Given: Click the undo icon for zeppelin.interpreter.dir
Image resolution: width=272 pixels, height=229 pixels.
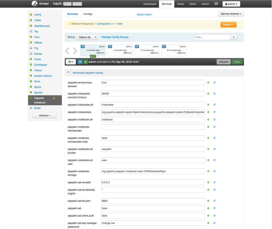Looking at the screenshot, I should click(214, 105).
